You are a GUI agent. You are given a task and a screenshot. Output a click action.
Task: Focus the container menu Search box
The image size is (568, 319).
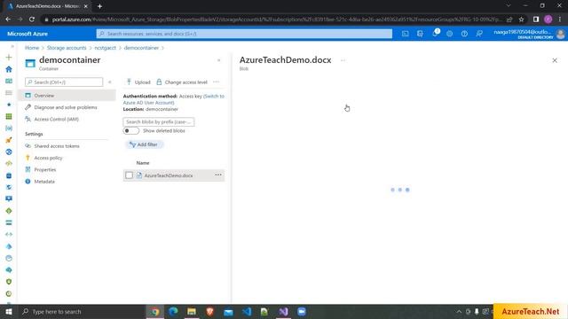(x=64, y=82)
